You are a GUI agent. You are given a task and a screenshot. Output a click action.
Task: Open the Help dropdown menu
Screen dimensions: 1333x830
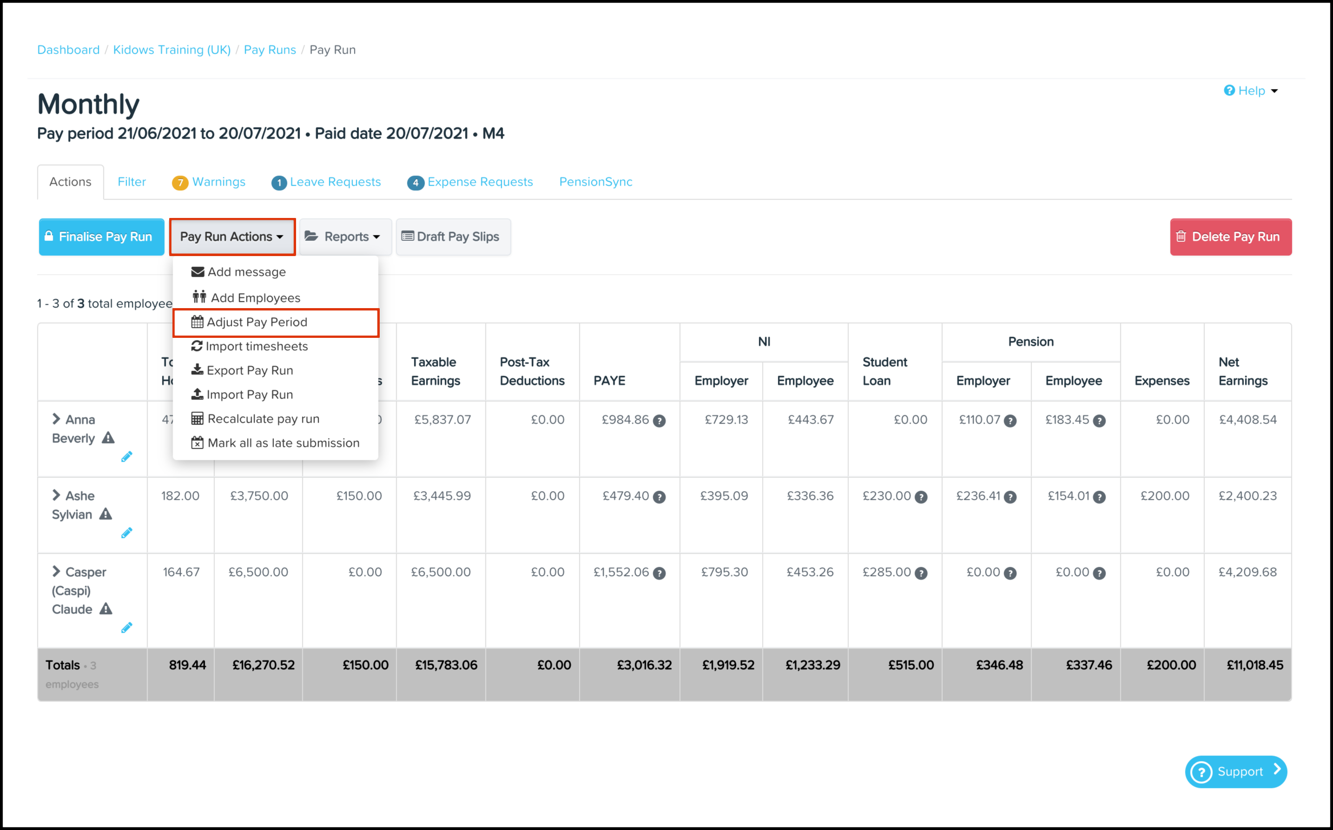[x=1251, y=91]
